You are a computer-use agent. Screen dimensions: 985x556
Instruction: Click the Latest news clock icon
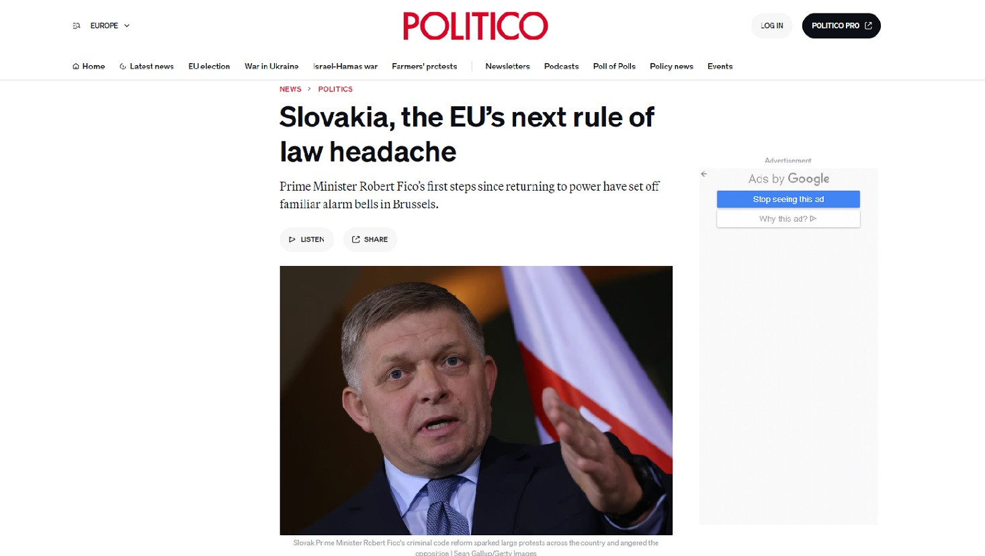(123, 66)
